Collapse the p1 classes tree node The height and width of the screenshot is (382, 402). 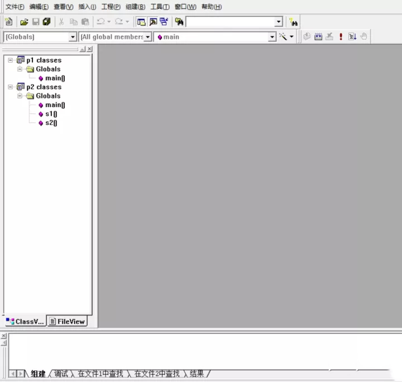pos(10,60)
